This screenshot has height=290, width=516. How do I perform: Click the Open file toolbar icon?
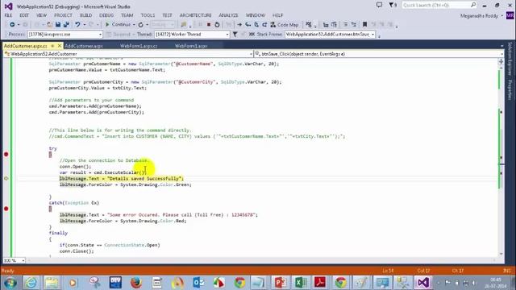50,25
